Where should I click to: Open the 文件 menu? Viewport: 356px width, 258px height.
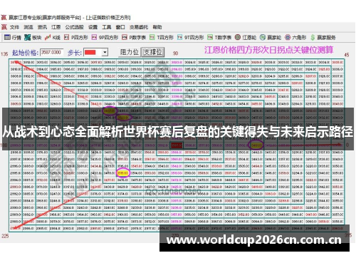14,27
